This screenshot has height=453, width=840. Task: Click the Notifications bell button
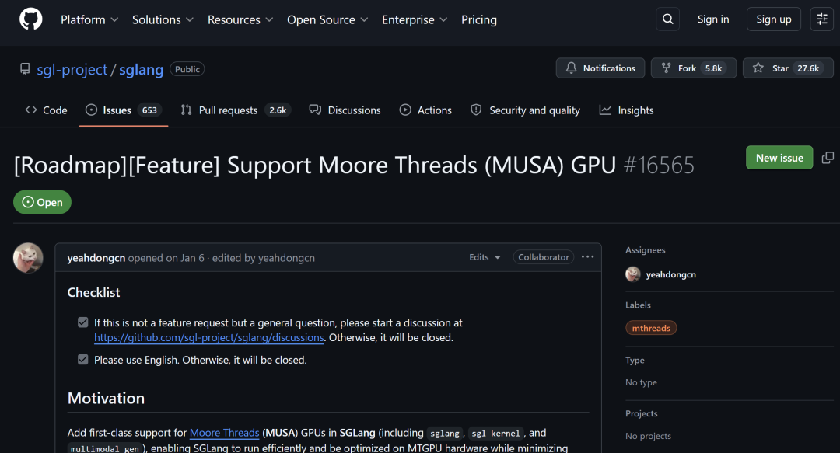tap(600, 68)
